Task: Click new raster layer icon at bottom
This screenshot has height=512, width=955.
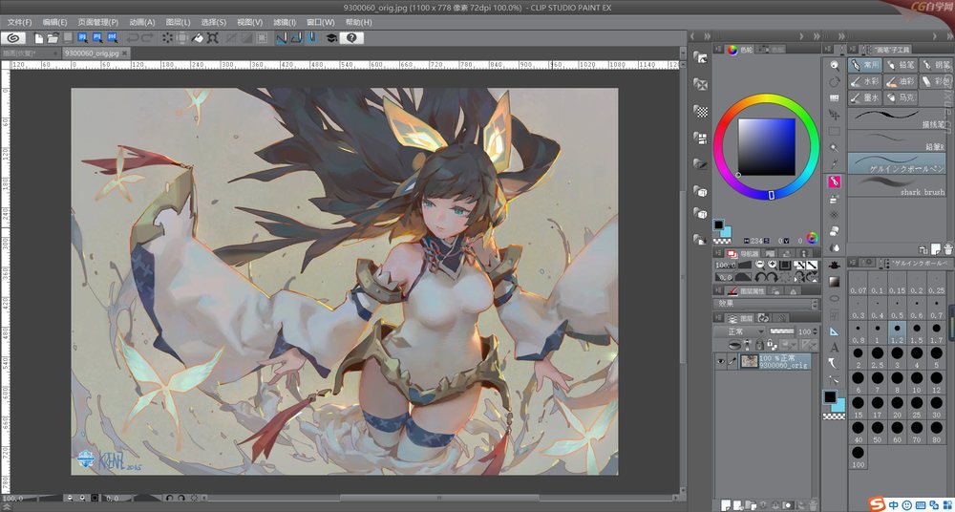Action: pyautogui.click(x=727, y=505)
